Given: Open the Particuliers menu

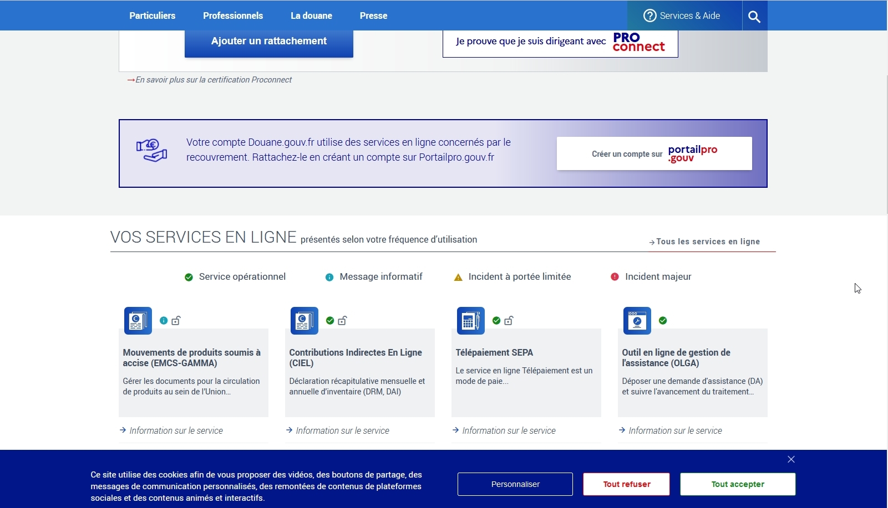Looking at the screenshot, I should coord(152,16).
